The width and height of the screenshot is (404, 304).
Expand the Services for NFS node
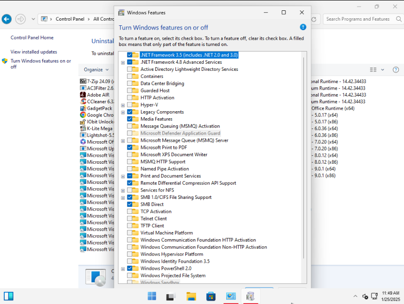click(123, 190)
